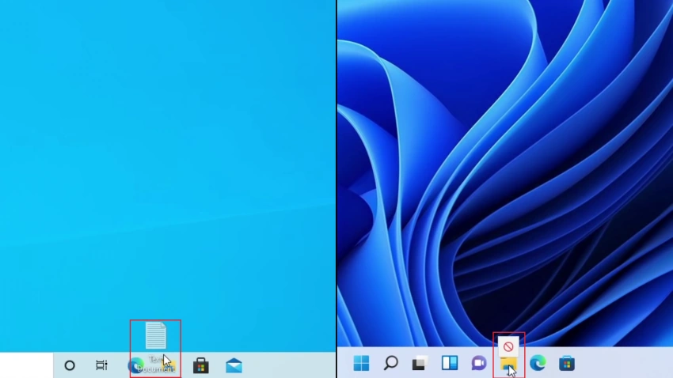
Task: Open Search on the Windows 11 taskbar
Action: [x=390, y=364]
